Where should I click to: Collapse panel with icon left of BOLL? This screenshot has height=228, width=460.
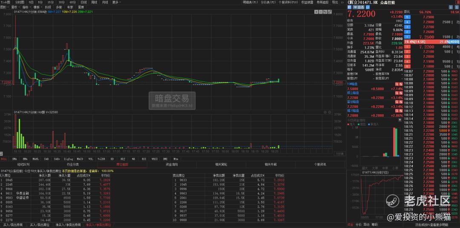click(1, 153)
